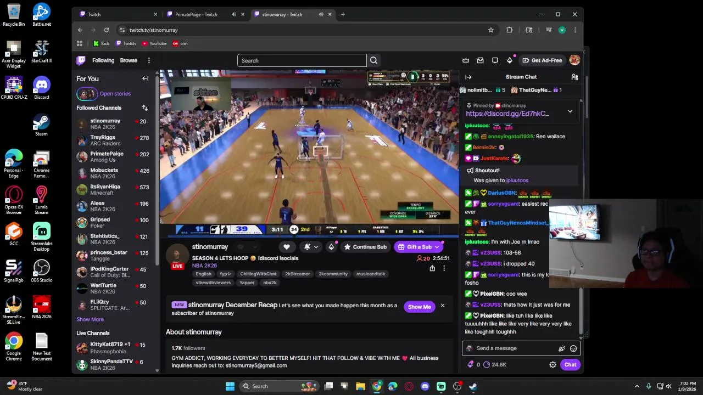Open the Kick bookmark
Screen dimensions: 703x395
(x=101, y=43)
